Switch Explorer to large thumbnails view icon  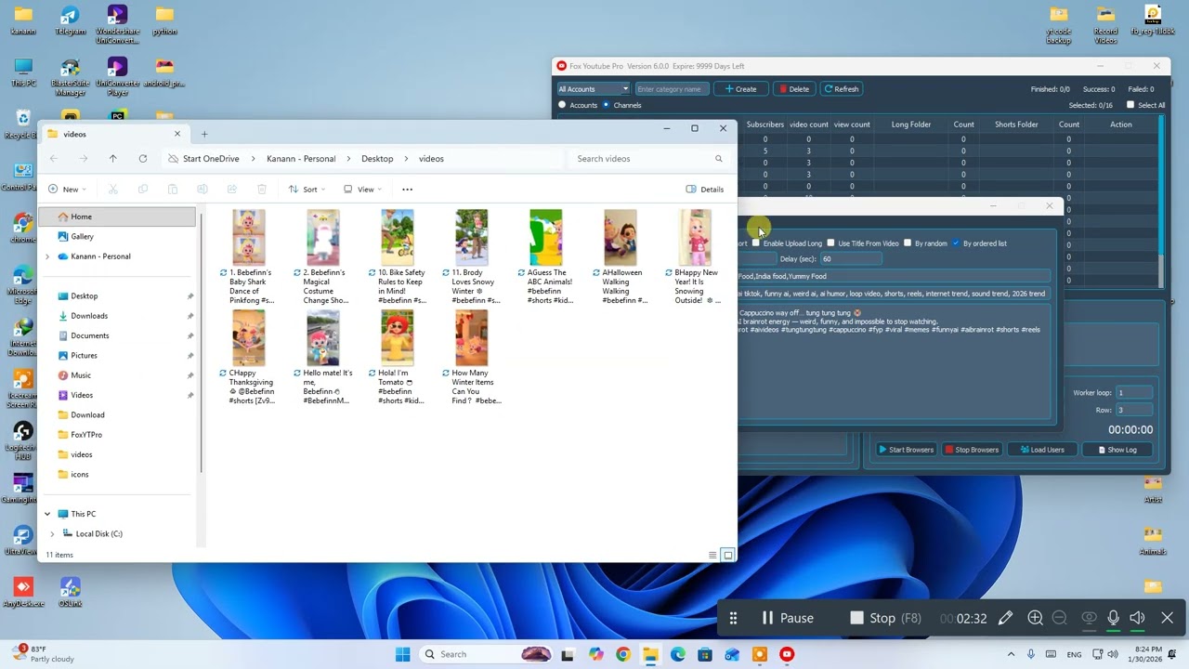(x=728, y=555)
